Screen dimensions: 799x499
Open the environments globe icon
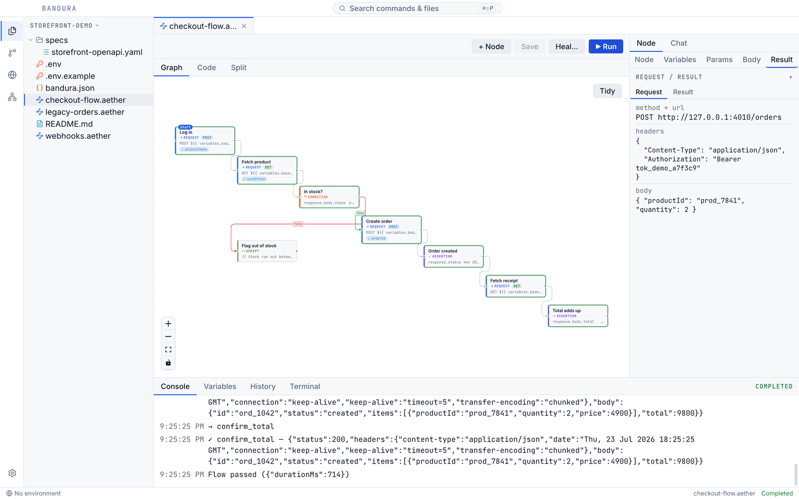(x=12, y=75)
